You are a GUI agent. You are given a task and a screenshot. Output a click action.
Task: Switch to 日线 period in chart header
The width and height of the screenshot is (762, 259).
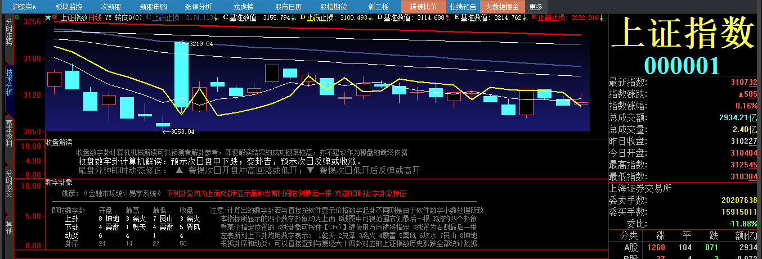click(x=95, y=17)
